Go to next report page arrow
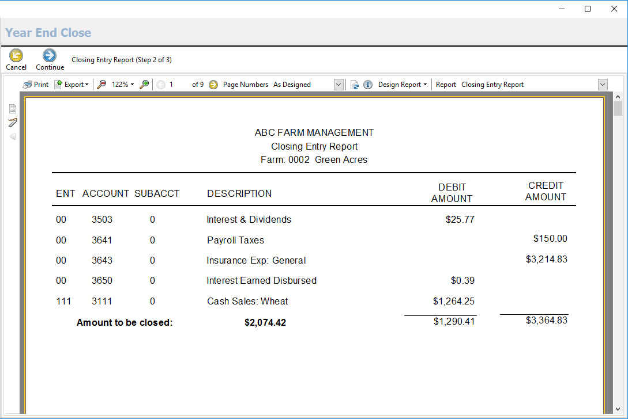Screen dimensions: 628x419 pyautogui.click(x=213, y=85)
